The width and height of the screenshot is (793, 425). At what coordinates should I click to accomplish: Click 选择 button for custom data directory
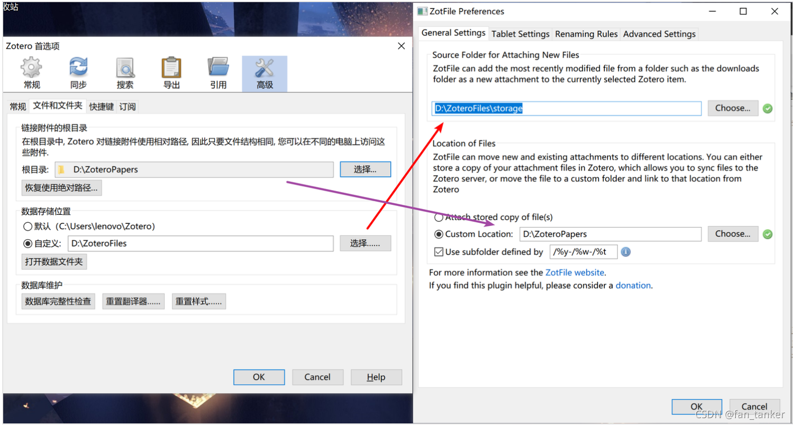(x=365, y=243)
